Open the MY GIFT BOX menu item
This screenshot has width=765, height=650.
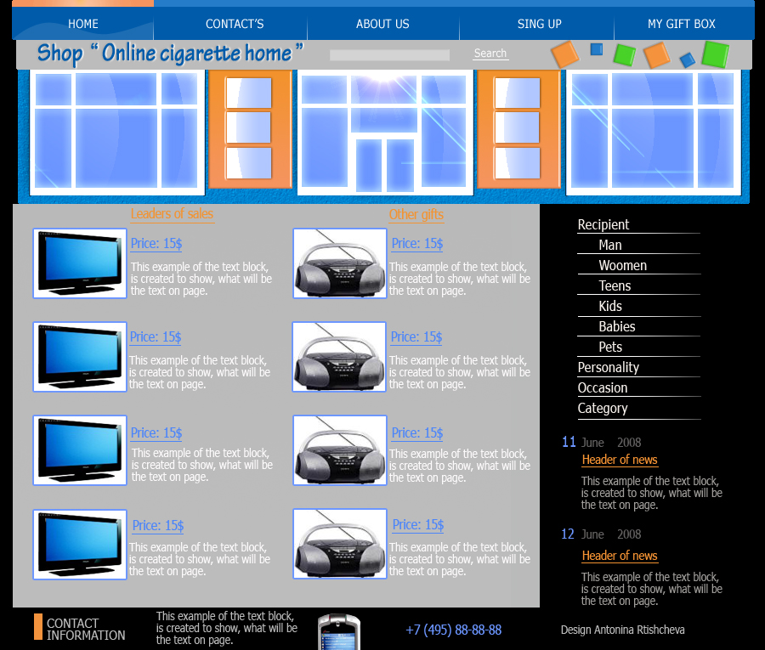point(683,24)
